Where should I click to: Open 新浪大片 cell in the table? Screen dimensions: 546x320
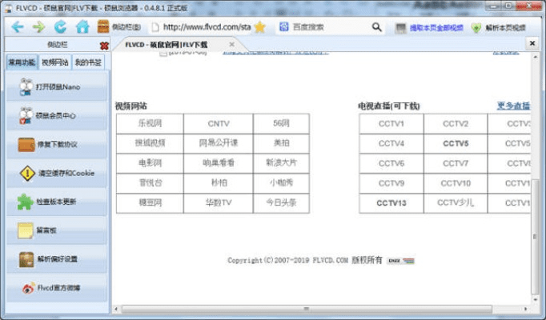tap(281, 163)
